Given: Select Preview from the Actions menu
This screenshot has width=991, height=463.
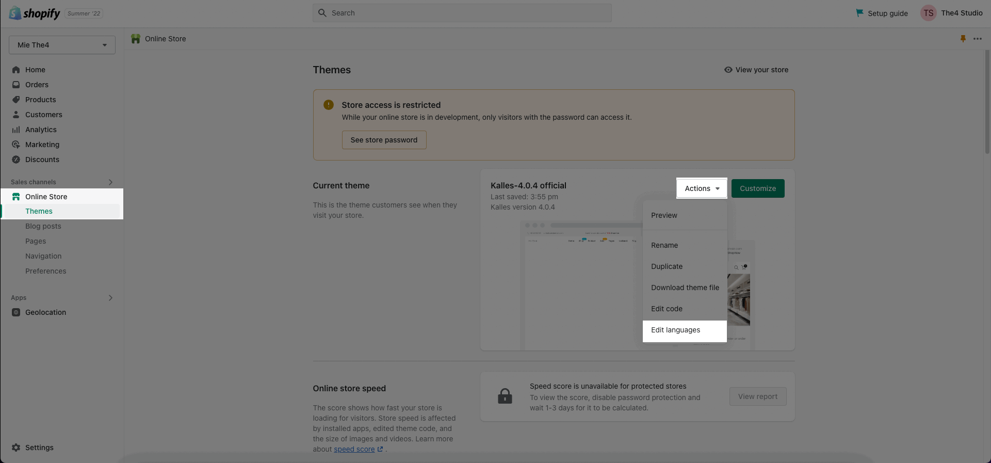Looking at the screenshot, I should click(x=685, y=215).
